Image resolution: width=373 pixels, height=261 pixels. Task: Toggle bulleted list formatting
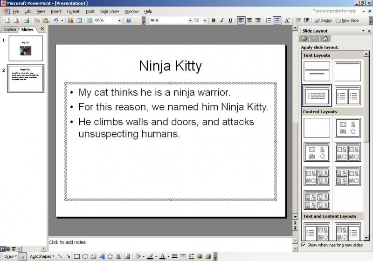coord(276,21)
